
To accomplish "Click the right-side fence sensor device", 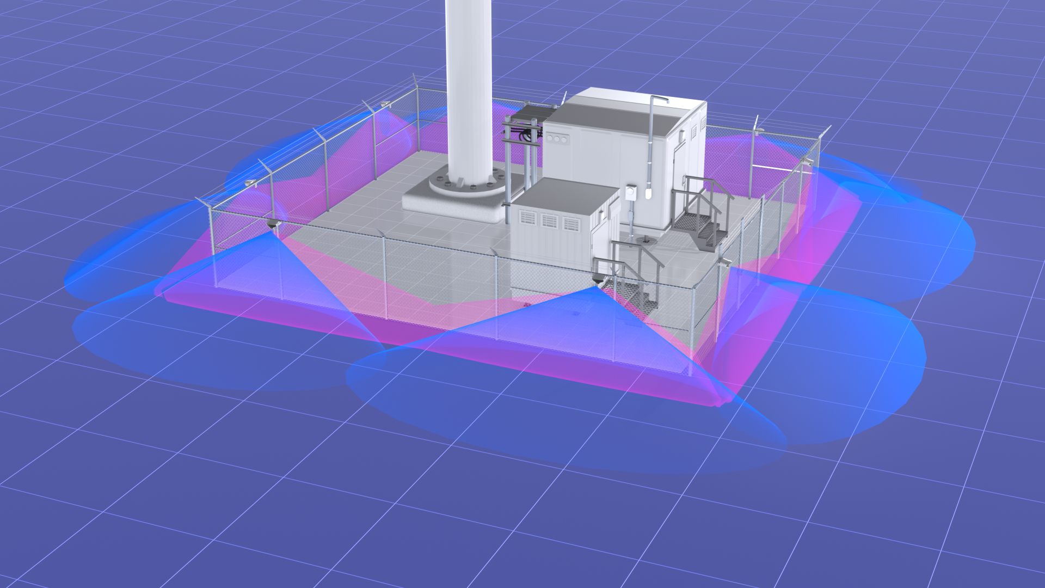I will 726,262.
